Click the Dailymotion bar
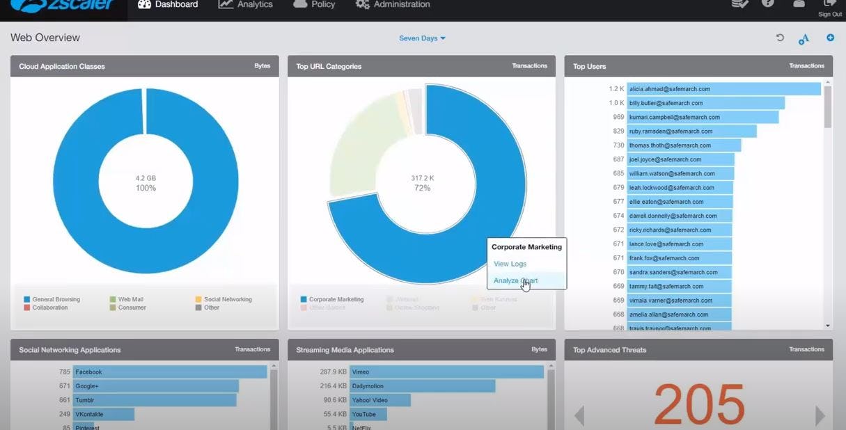 coord(422,386)
